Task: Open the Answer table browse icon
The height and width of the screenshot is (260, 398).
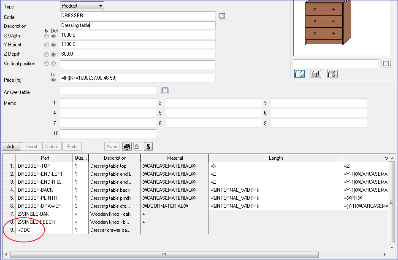Action: 165,91
